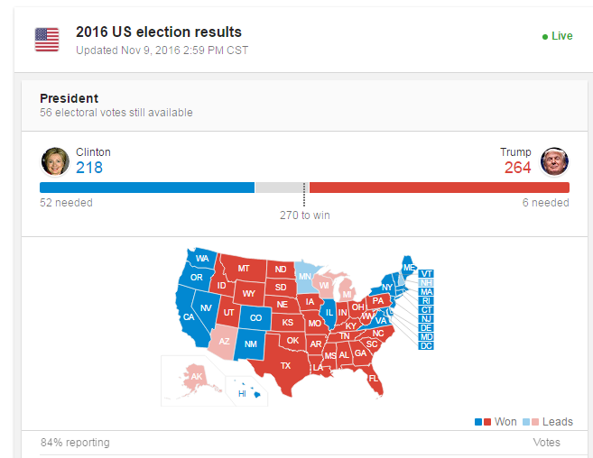Viewport: 593px width, 458px height.
Task: Click the green Live indicator
Action: pyautogui.click(x=558, y=36)
